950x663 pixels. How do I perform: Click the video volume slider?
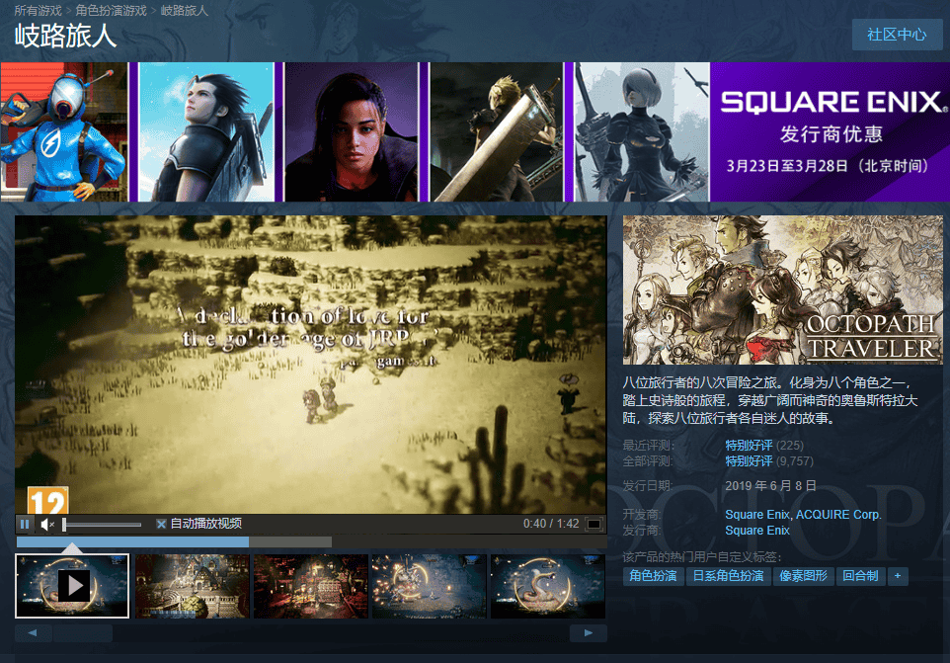102,525
